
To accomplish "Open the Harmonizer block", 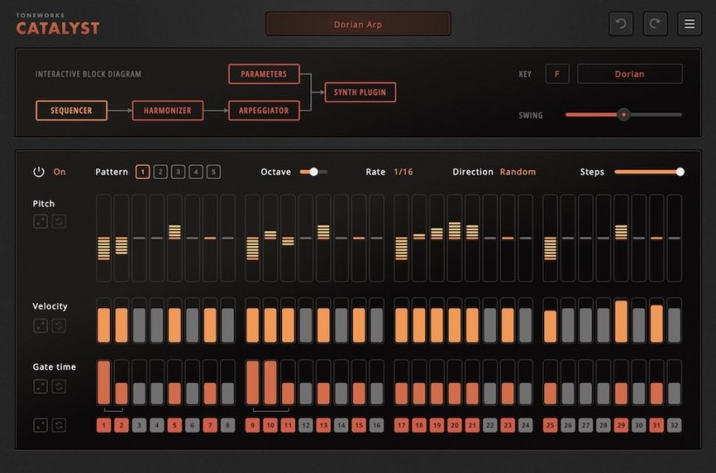I will click(168, 111).
